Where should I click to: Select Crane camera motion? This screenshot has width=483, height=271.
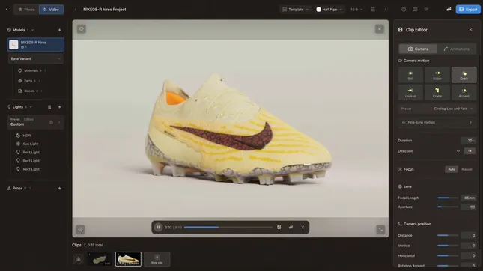point(437,92)
